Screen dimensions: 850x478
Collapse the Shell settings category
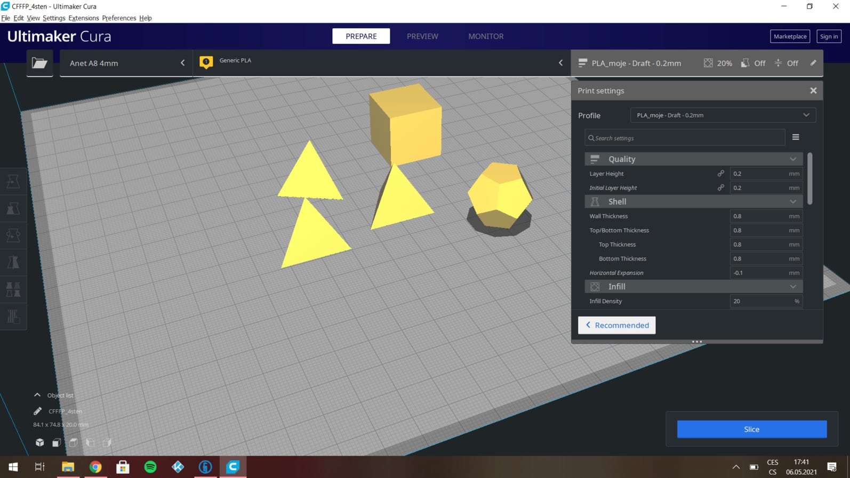[693, 201]
